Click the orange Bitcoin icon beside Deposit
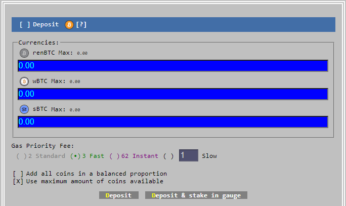The width and height of the screenshot is (346, 206). 69,25
